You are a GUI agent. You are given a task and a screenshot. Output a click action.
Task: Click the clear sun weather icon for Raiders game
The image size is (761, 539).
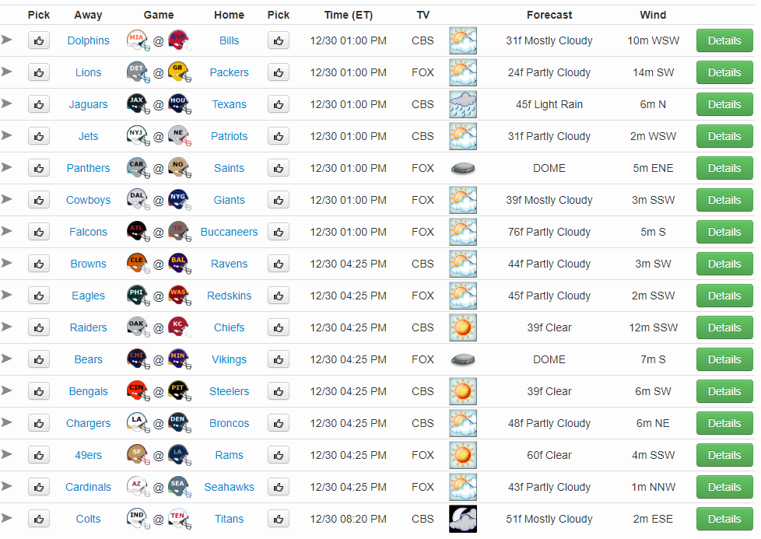(463, 327)
